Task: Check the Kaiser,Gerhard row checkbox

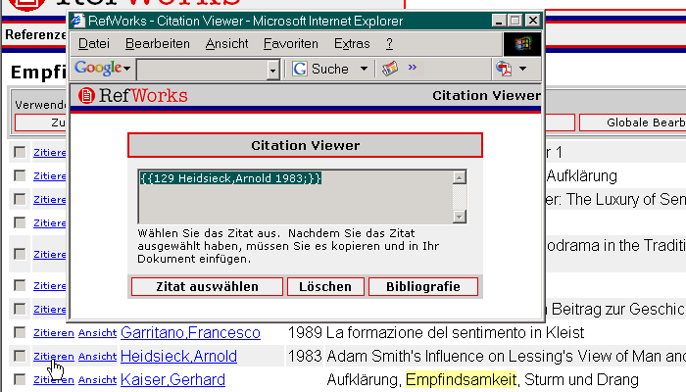Action: coord(20,379)
